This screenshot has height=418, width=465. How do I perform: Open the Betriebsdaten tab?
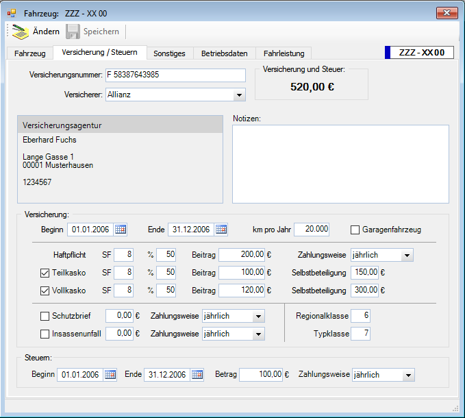[225, 53]
